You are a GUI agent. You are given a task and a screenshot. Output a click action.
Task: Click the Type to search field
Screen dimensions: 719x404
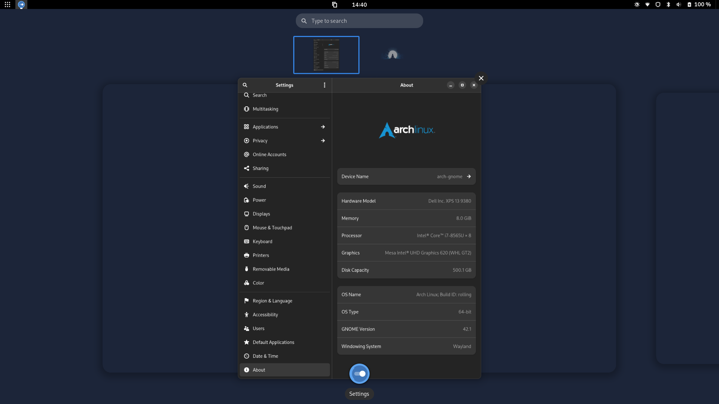pos(359,21)
